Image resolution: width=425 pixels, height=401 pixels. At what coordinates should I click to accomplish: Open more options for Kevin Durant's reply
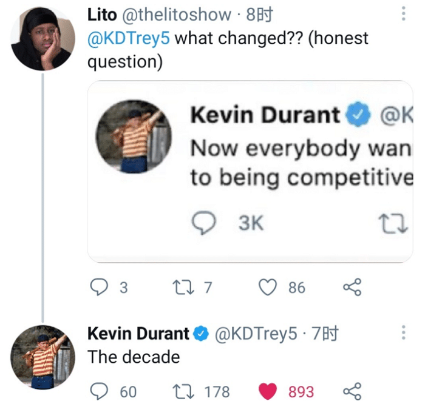pos(404,332)
